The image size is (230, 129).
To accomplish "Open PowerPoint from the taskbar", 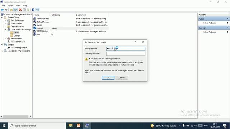I will click(79, 126).
